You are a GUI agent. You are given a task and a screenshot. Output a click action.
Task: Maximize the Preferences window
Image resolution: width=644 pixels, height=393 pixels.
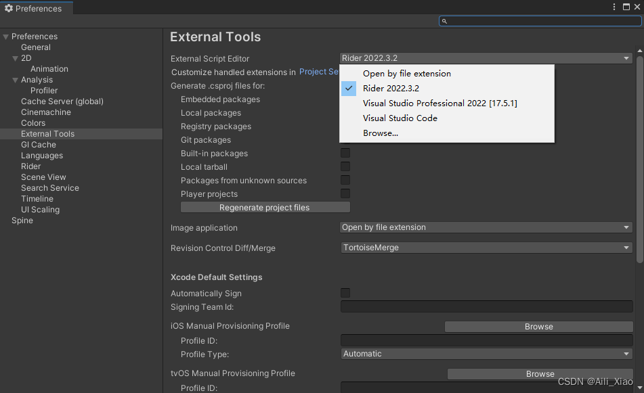coord(626,7)
